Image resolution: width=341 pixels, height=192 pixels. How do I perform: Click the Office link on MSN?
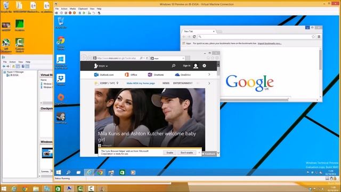click(x=131, y=75)
